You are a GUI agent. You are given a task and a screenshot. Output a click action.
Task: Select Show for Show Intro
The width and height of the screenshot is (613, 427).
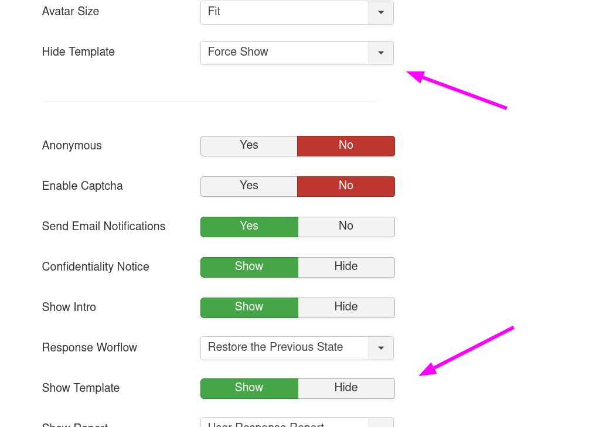pyautogui.click(x=249, y=308)
